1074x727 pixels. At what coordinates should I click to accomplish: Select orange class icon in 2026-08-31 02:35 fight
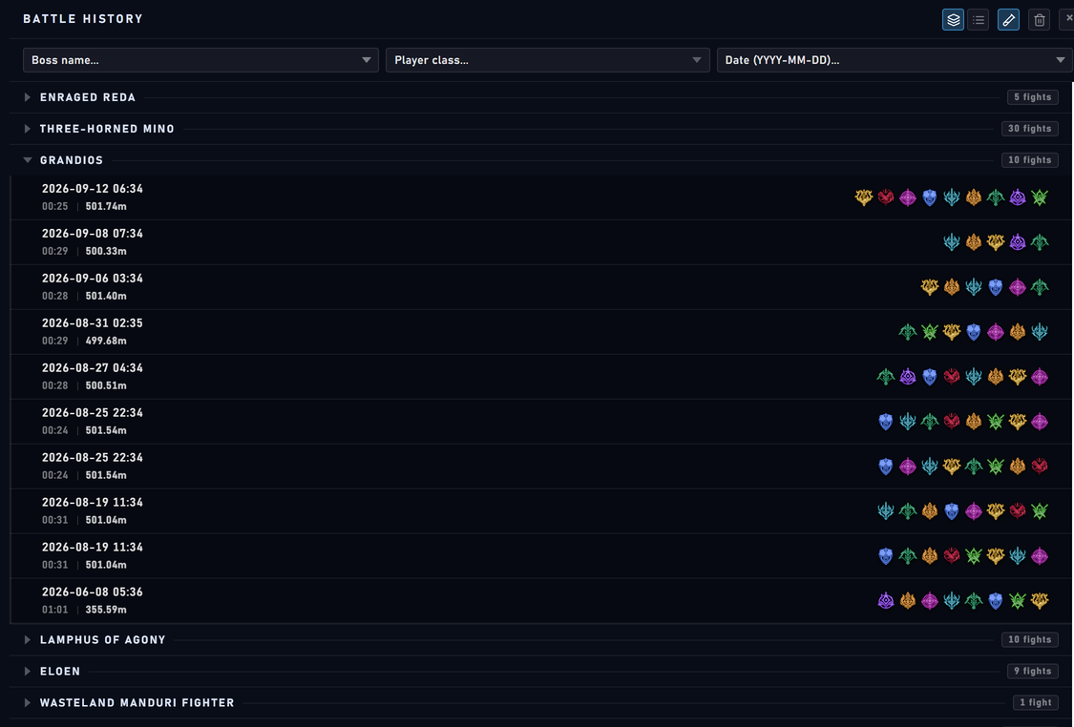click(x=1018, y=332)
